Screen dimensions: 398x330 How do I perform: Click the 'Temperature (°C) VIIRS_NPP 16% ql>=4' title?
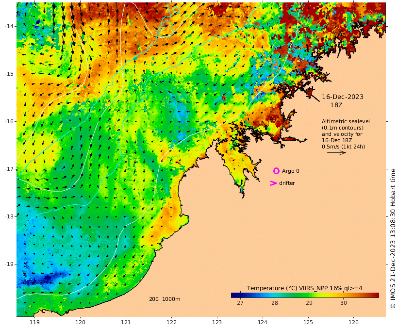point(304,288)
